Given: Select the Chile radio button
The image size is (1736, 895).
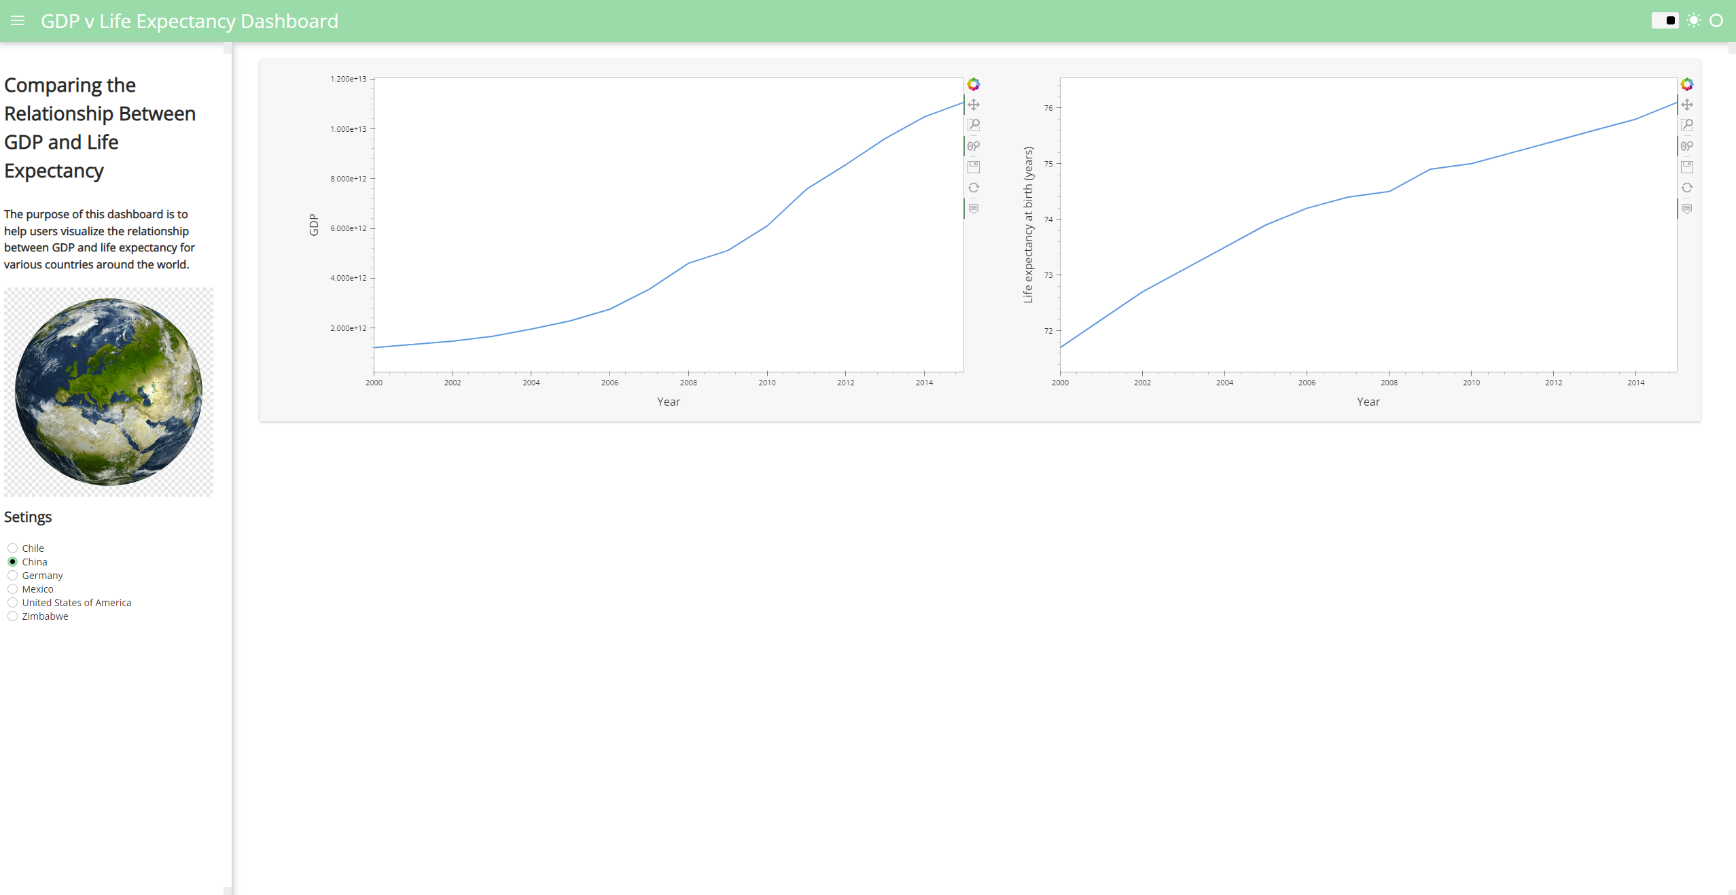Looking at the screenshot, I should (12, 548).
